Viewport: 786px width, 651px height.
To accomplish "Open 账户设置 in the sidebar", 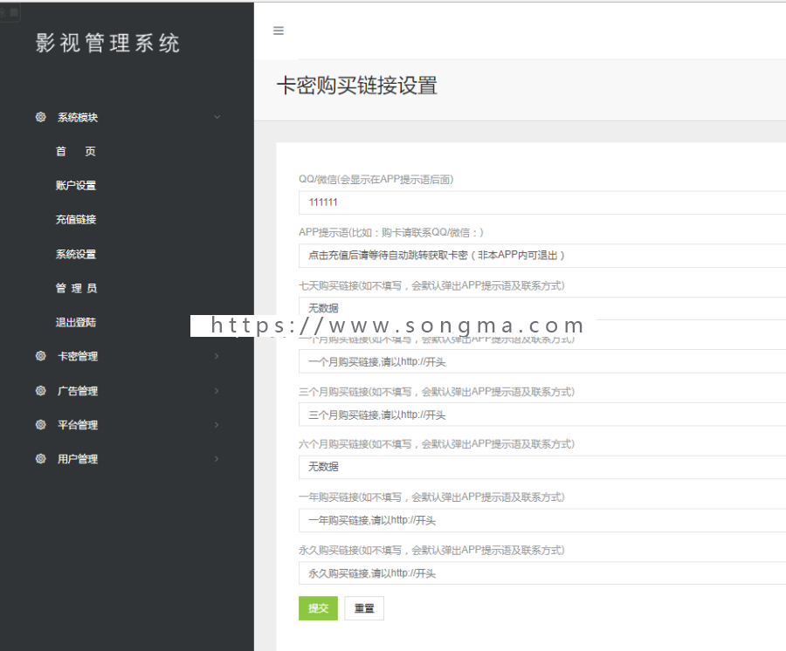I will [76, 185].
